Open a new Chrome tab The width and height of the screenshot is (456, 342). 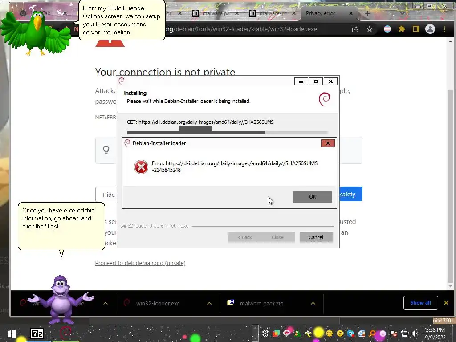click(x=367, y=13)
